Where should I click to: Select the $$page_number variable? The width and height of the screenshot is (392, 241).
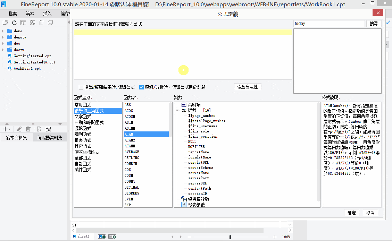(x=201, y=115)
